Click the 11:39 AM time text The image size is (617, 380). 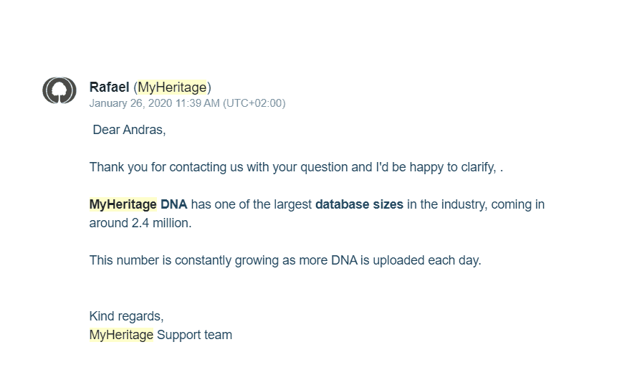coord(198,103)
